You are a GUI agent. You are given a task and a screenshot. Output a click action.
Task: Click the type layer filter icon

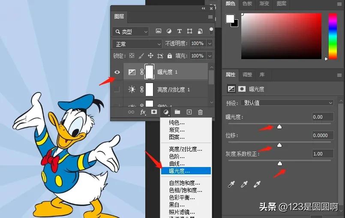179,31
